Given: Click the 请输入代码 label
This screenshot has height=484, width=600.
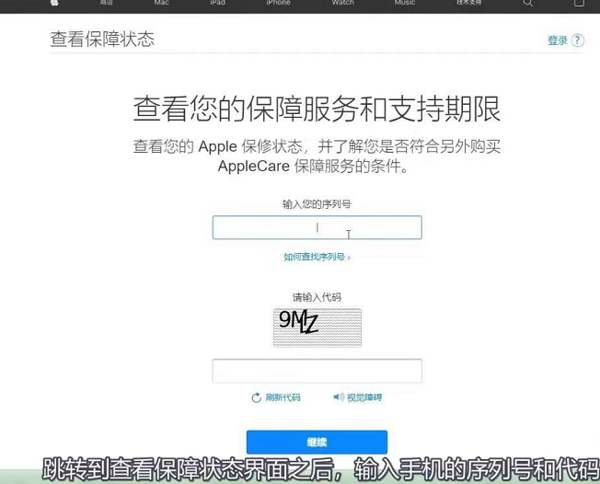Looking at the screenshot, I should [x=317, y=297].
